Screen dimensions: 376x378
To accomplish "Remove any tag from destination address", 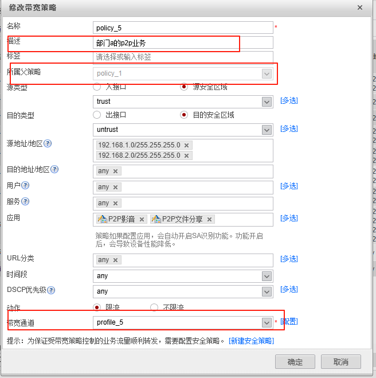I will [115, 171].
